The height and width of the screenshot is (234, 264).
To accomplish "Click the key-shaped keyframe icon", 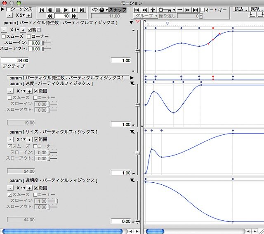I will click(165, 10).
